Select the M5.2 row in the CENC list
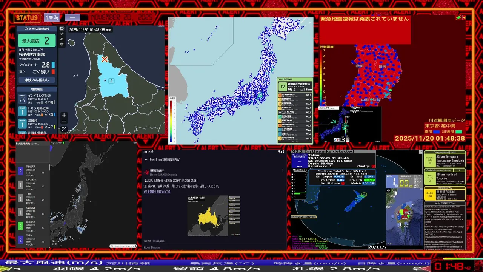This screenshot has height=272, width=483. point(295,96)
